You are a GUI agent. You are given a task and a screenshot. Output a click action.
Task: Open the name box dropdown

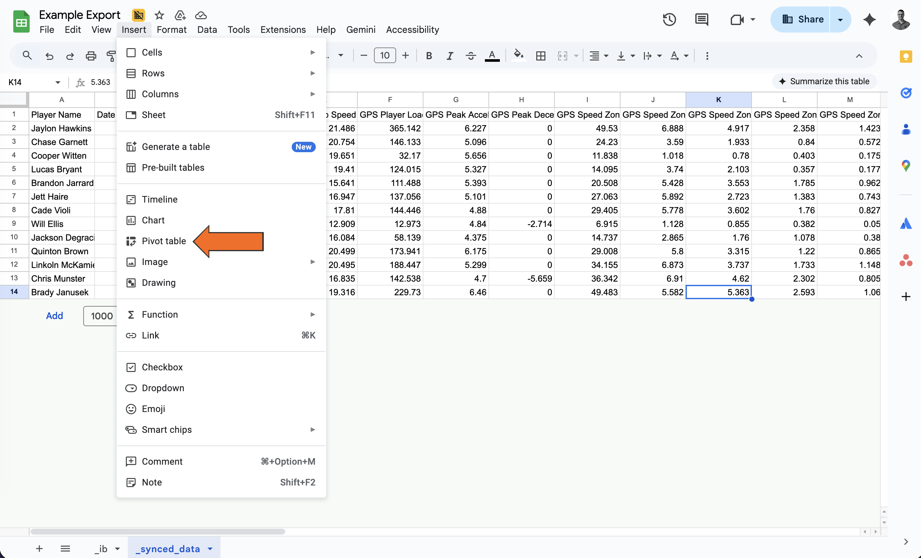tap(58, 82)
